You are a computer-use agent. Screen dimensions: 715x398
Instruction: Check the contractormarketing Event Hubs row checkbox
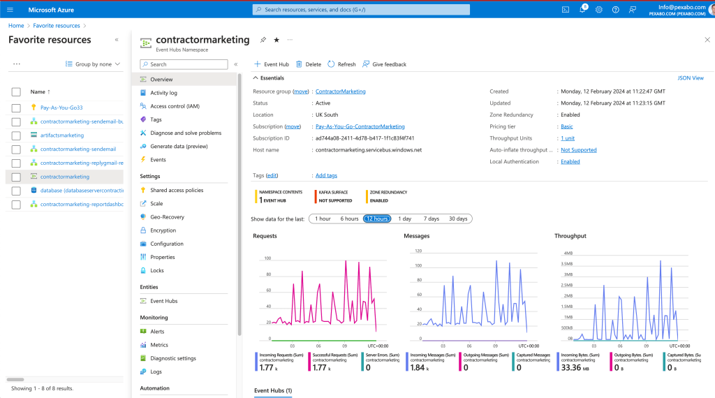coord(16,177)
